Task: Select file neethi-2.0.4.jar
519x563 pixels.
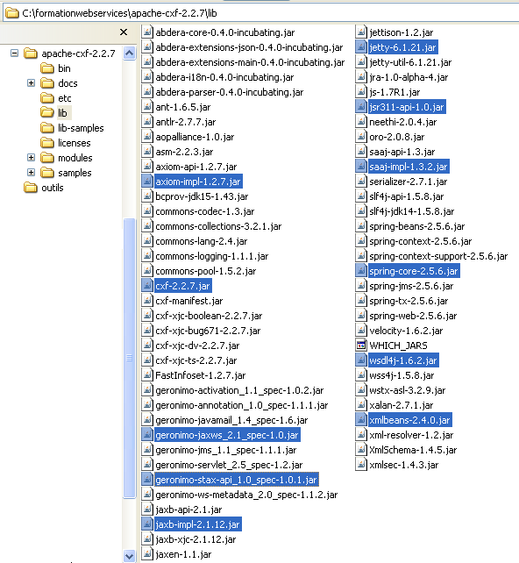Action: point(403,122)
